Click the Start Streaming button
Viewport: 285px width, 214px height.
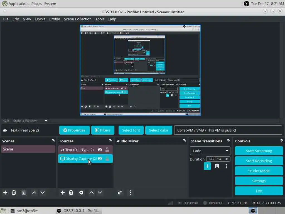pos(259,151)
